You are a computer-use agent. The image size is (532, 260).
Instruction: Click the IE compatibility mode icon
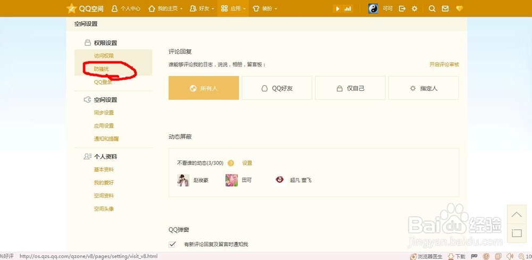486,257
